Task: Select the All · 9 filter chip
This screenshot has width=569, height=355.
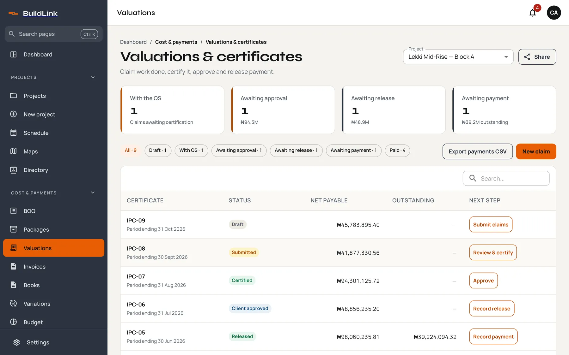Action: [131, 151]
